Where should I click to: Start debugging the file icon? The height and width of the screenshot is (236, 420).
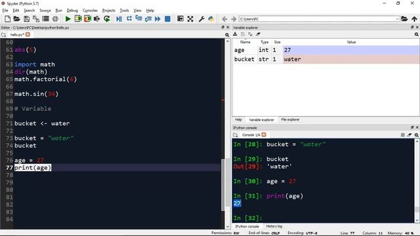coord(119,19)
